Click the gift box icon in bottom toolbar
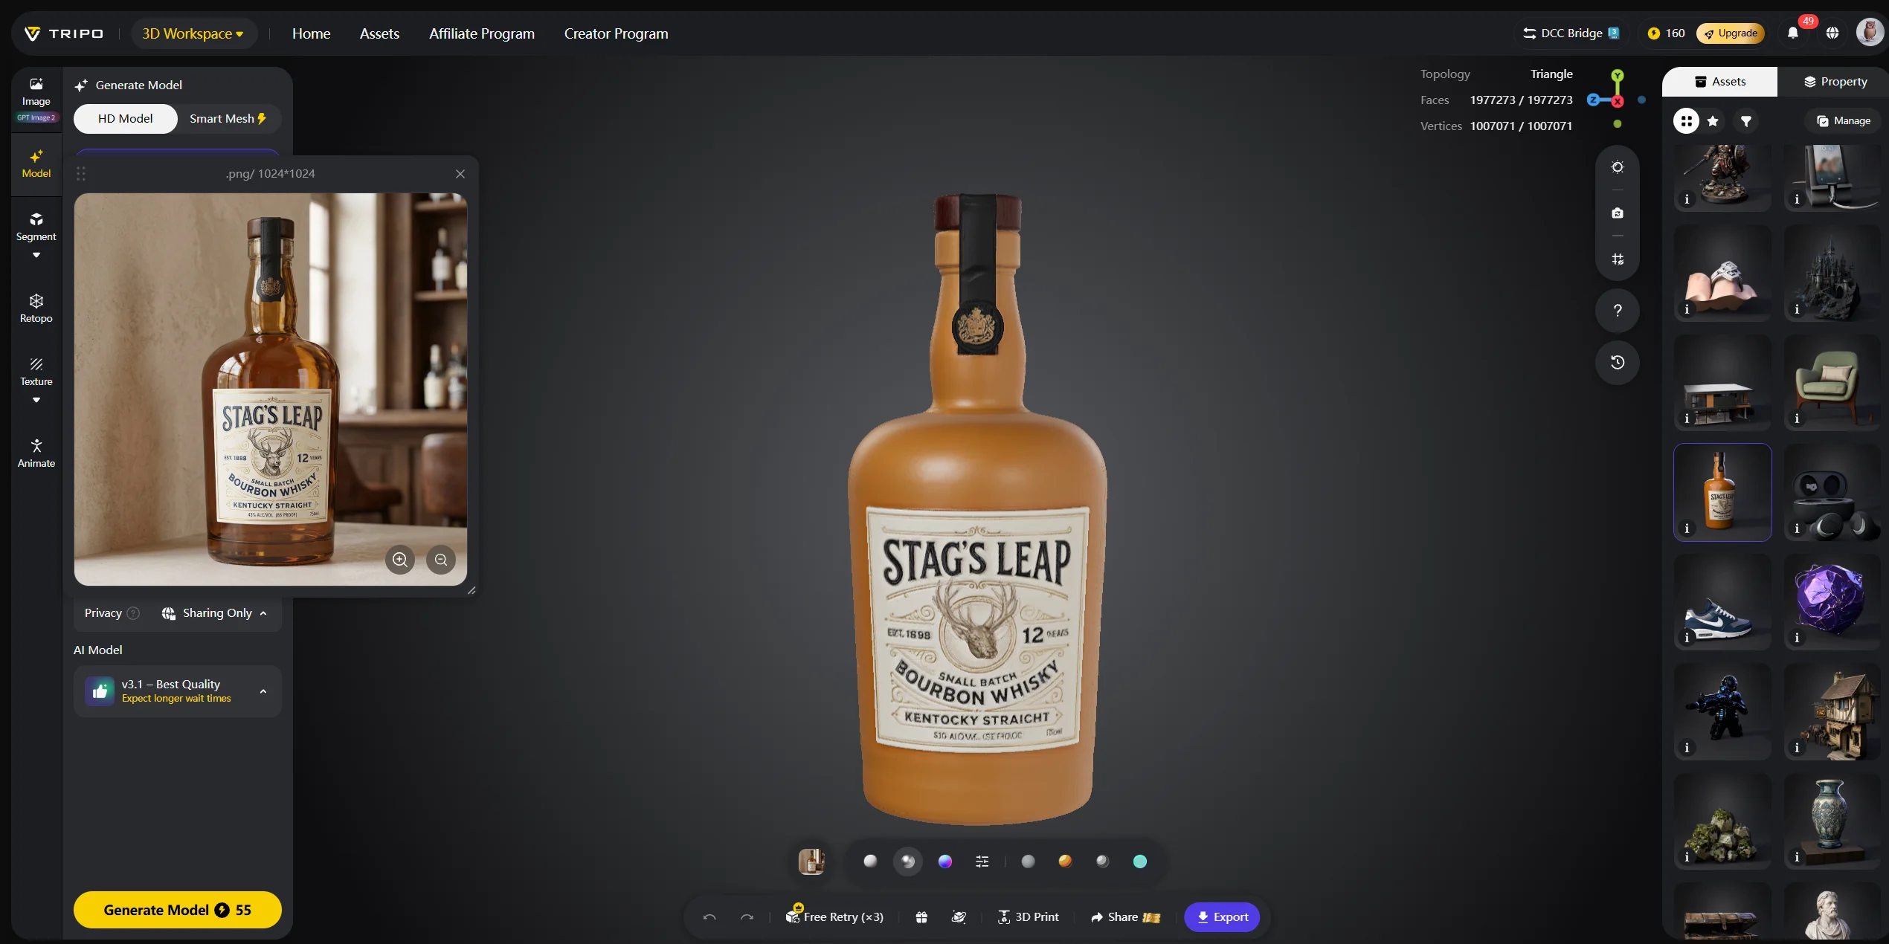The image size is (1889, 944). tap(921, 917)
